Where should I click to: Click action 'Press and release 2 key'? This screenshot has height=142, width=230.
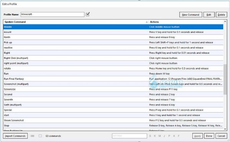pos(162,94)
